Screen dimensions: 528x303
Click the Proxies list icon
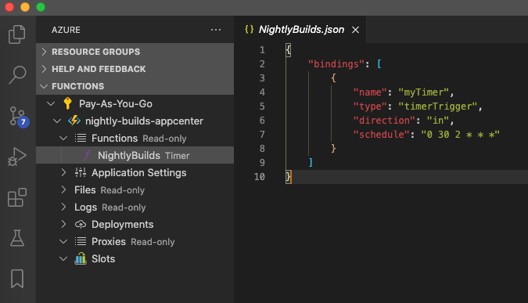(81, 241)
